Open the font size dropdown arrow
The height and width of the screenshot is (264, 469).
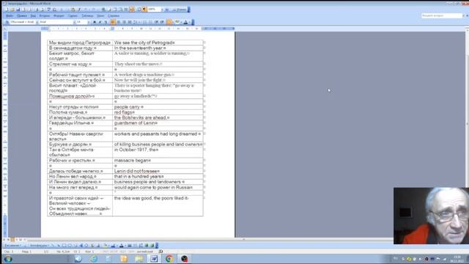click(89, 22)
